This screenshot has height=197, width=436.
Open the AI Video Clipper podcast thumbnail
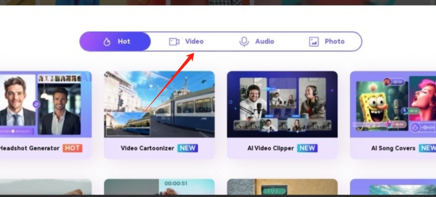(x=282, y=105)
